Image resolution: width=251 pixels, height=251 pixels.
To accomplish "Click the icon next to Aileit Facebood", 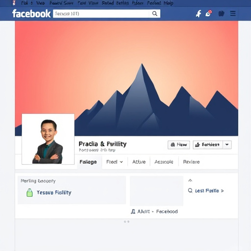I will coord(133,212).
